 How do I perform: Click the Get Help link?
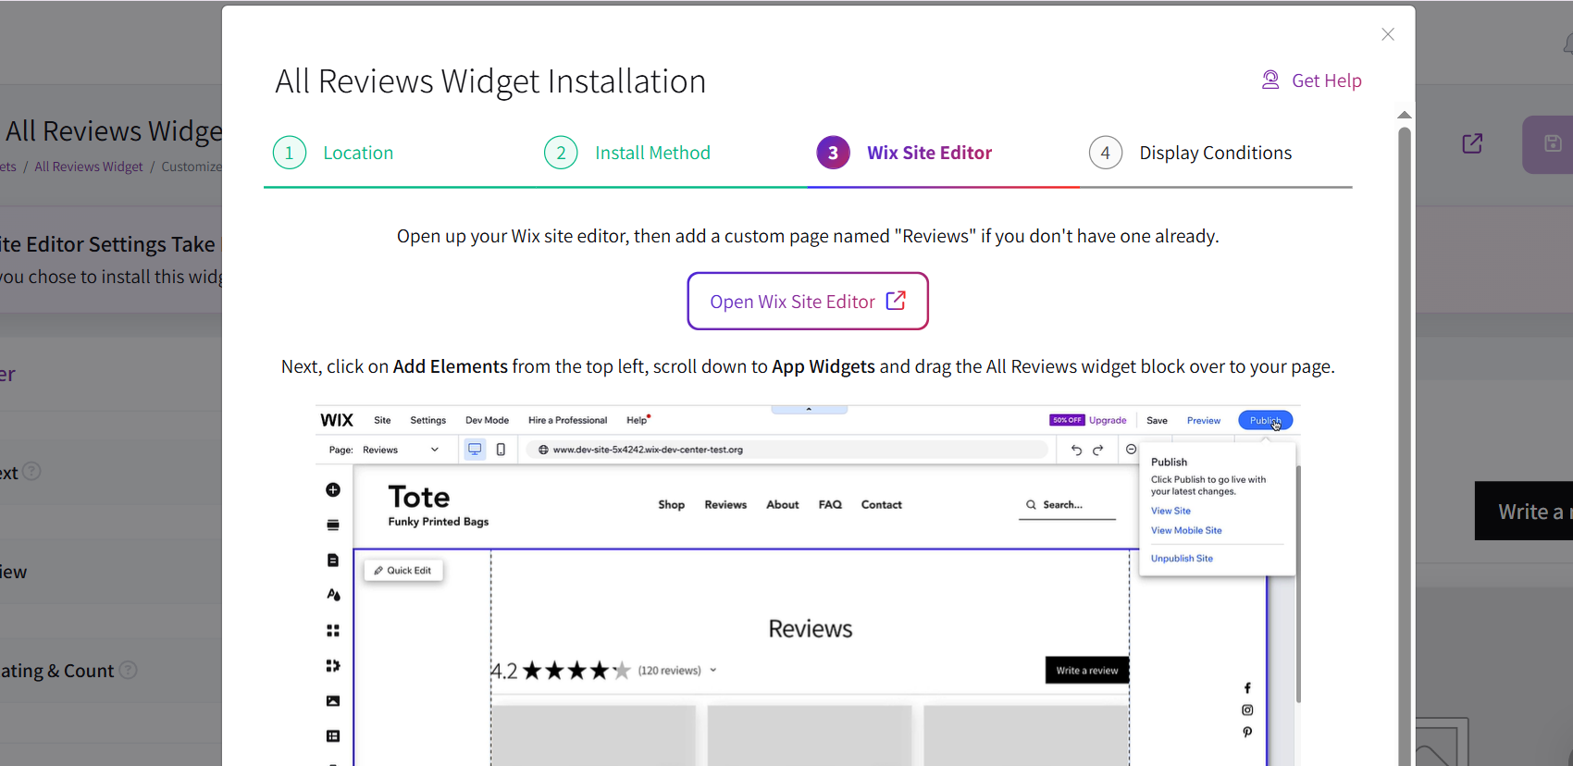pyautogui.click(x=1312, y=80)
